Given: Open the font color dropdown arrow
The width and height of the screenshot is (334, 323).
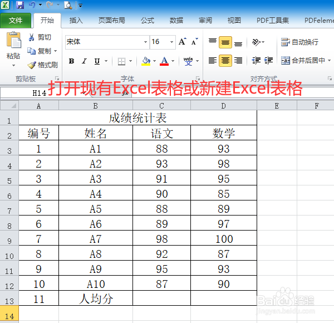Looking at the screenshot, I should pyautogui.click(x=173, y=61).
